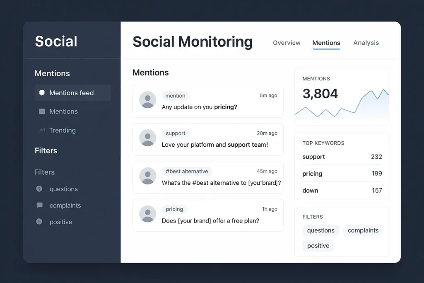Click the 'MENTIONS' label on stats card
The height and width of the screenshot is (283, 424).
316,79
